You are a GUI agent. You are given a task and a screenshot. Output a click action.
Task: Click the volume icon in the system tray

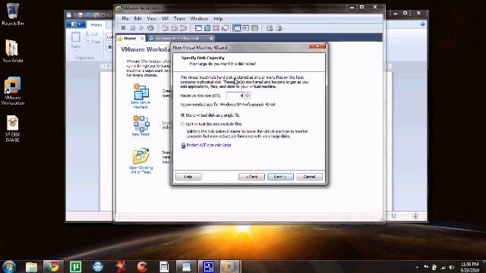452,267
